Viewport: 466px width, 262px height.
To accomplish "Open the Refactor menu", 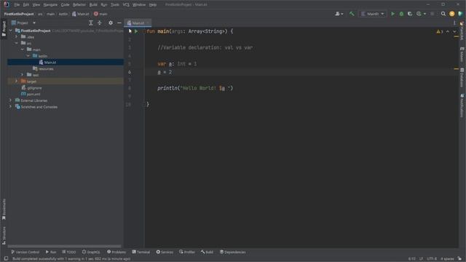I will click(x=79, y=5).
